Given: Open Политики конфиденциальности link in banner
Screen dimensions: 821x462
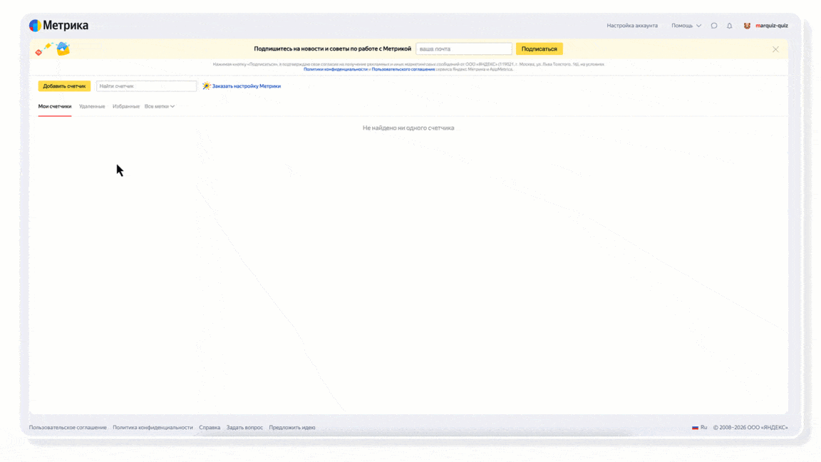Looking at the screenshot, I should click(x=336, y=69).
